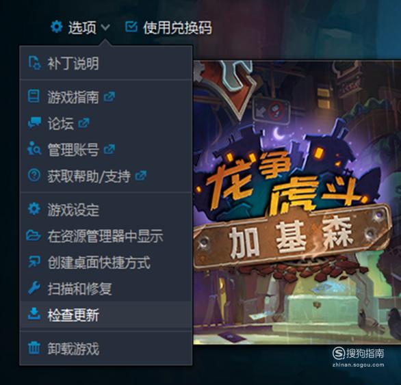The width and height of the screenshot is (401, 385).
Task: Select 创建桌面快捷方式 menu item
Action: click(106, 263)
